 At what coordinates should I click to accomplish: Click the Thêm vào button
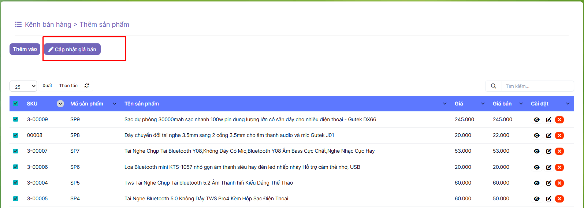coord(25,49)
